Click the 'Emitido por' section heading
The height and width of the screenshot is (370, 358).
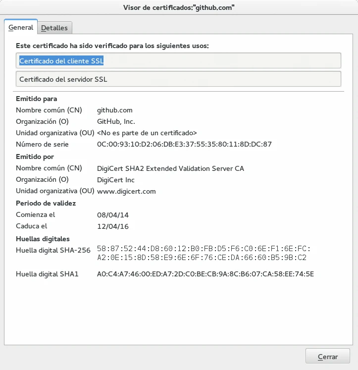pyautogui.click(x=35, y=157)
